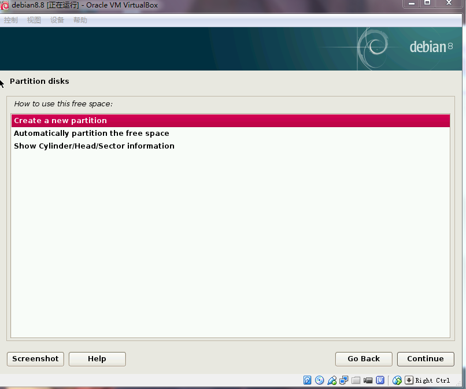Open the 帮助 menu
The image size is (466, 389).
[80, 20]
